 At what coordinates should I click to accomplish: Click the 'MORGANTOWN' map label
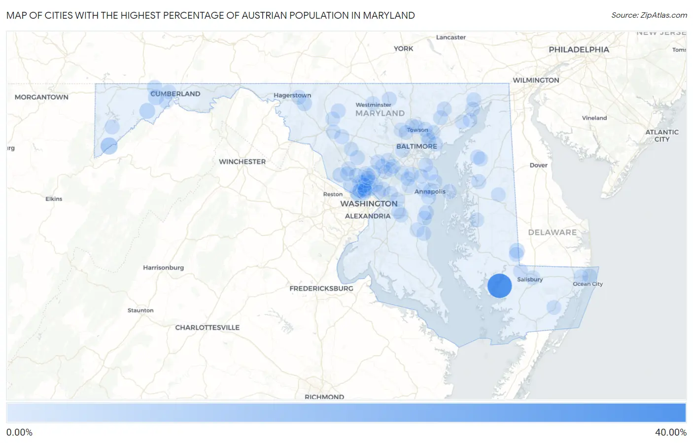pos(41,97)
